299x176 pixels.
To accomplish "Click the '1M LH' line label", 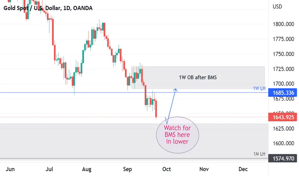I will point(259,154).
